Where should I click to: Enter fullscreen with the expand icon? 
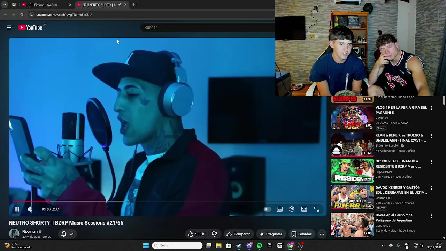tap(316, 209)
